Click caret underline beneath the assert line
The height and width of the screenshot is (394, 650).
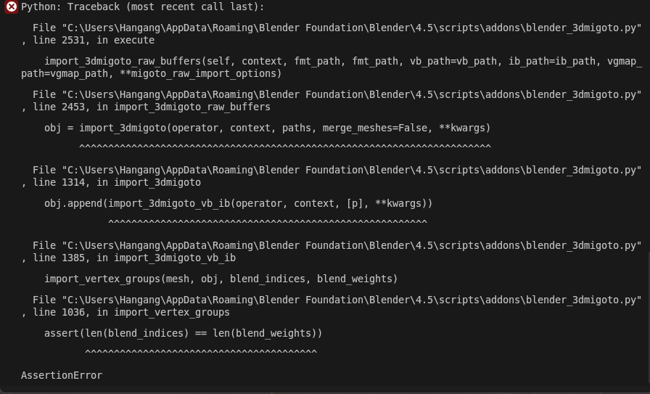(x=200, y=352)
